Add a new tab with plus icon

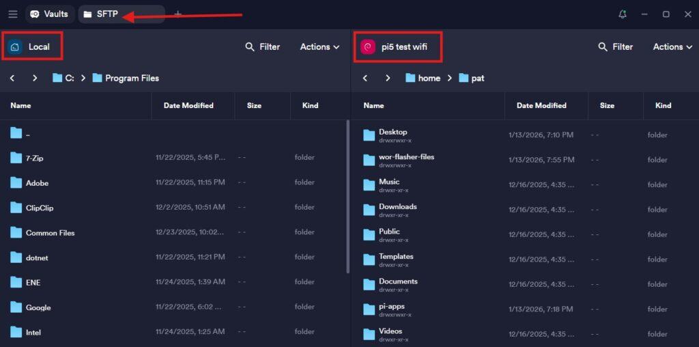(177, 14)
